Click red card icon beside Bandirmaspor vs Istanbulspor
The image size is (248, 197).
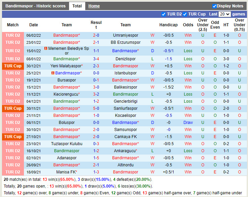coord(53,73)
